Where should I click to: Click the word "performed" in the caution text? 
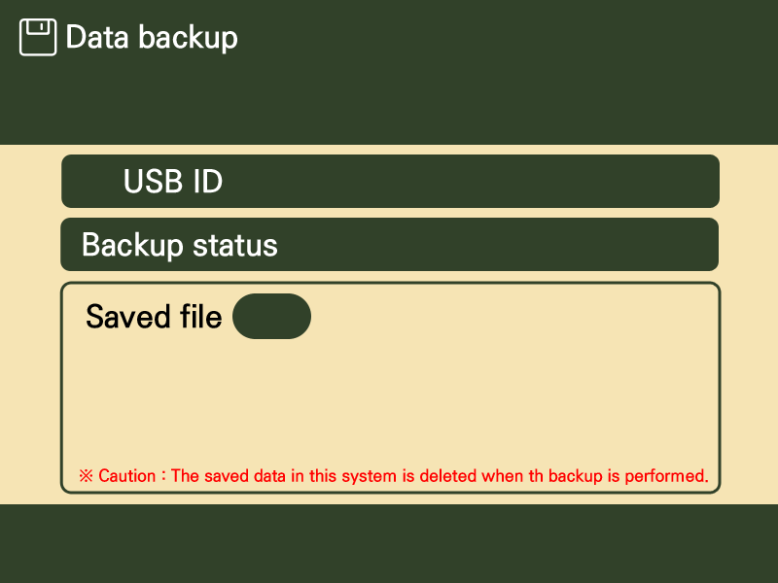pyautogui.click(x=670, y=476)
